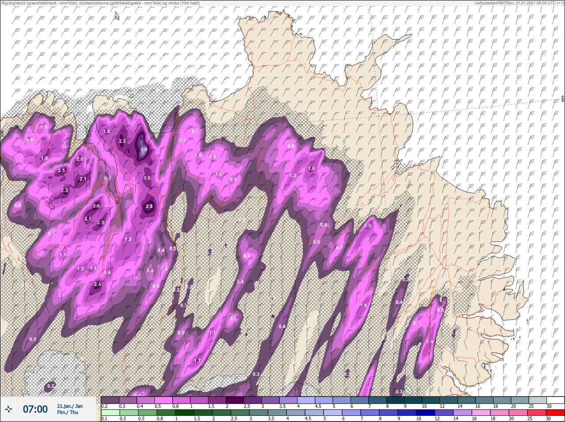Click the 1.2 precipitation value on the map
565x422 pixels.
[293, 175]
